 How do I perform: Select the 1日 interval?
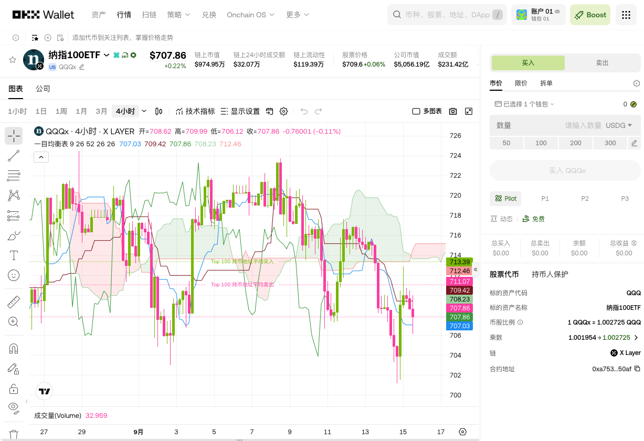pyautogui.click(x=41, y=111)
